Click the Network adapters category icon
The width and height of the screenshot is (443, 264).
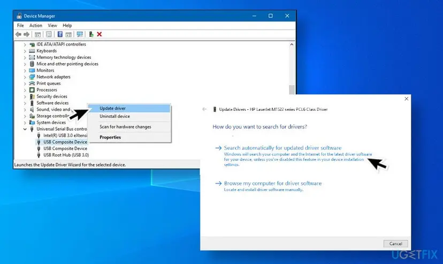tap(32, 77)
